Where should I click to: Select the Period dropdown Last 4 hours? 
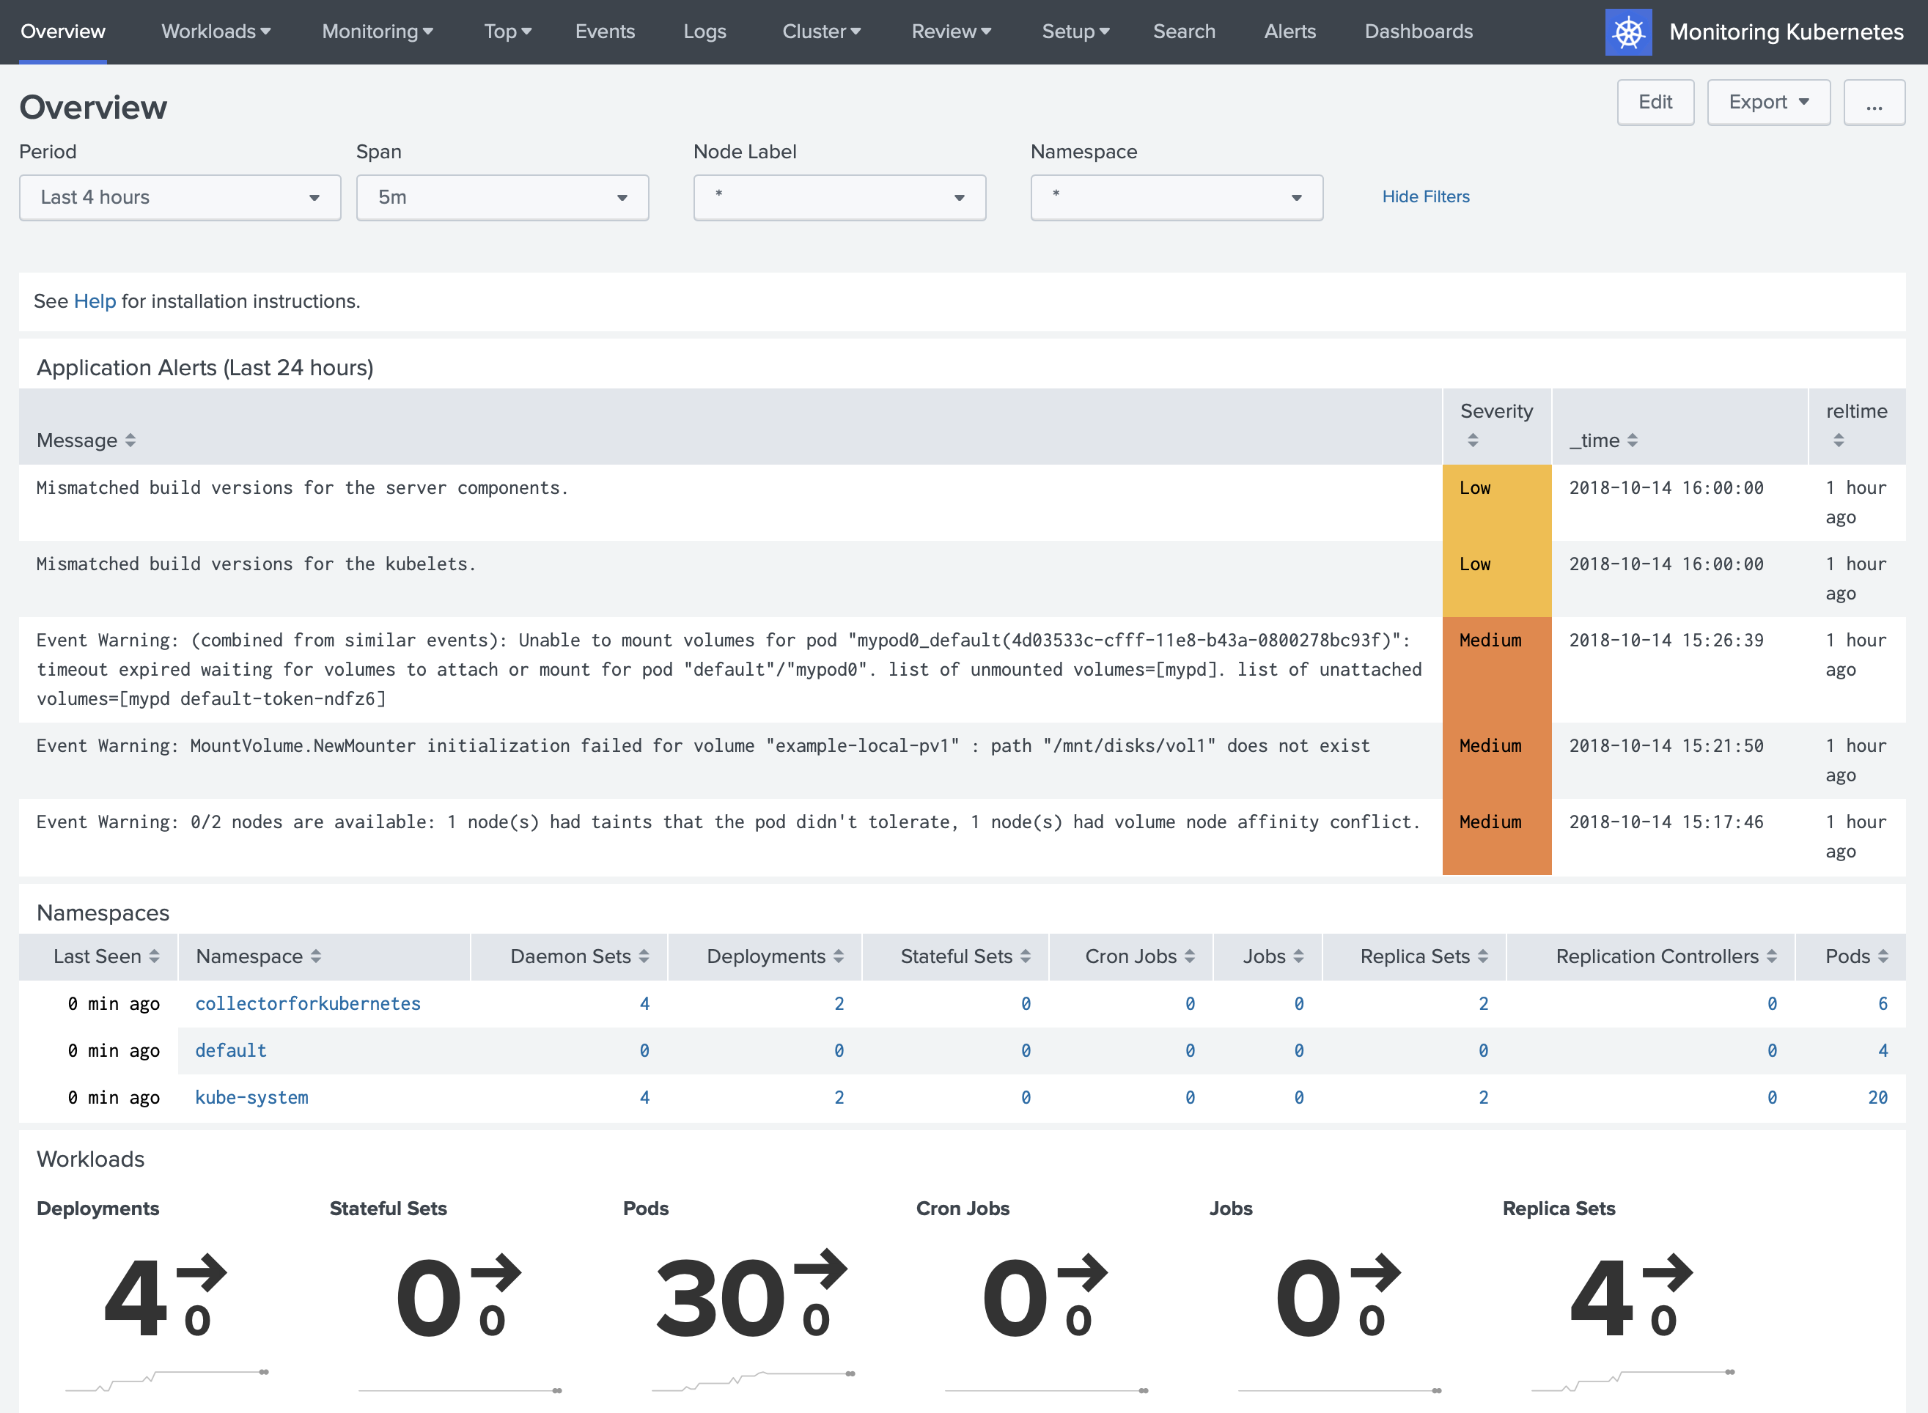(x=178, y=196)
